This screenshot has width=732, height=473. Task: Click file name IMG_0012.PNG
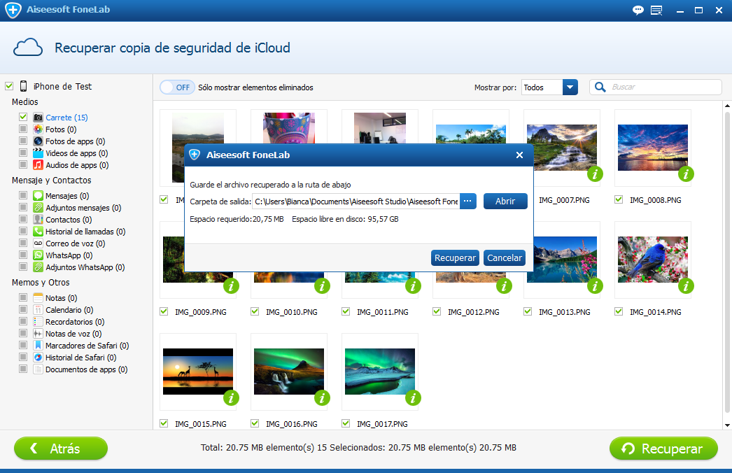pos(473,312)
